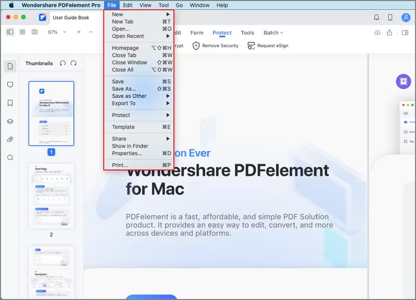Zoom out with the minus icon
416x300 pixels.
coord(91,32)
